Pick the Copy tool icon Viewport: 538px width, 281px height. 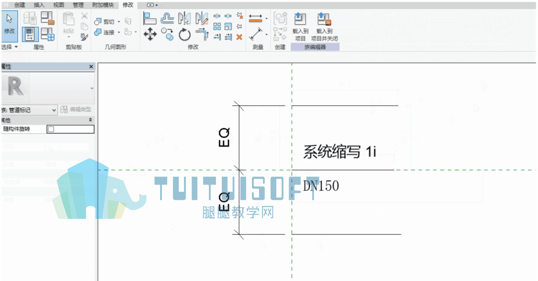pos(167,34)
